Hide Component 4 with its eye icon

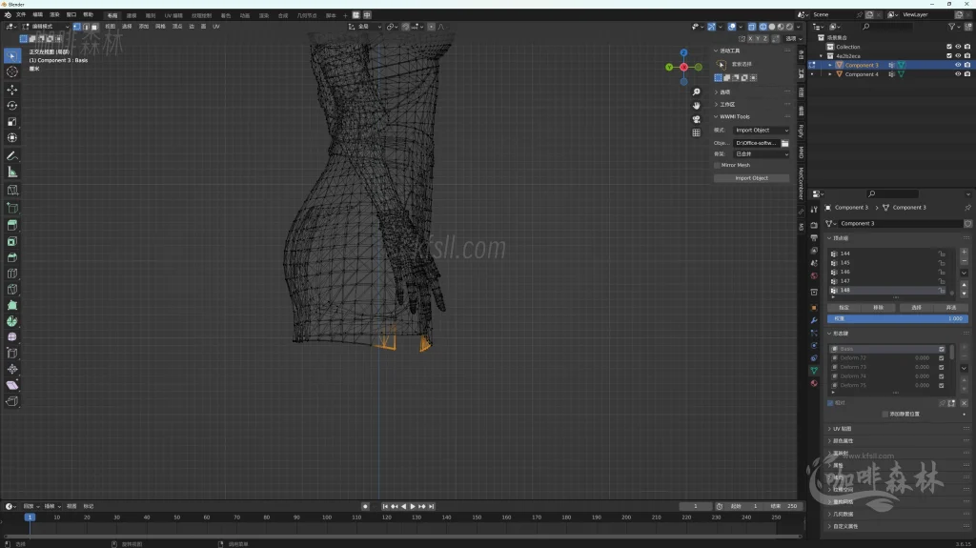pos(958,74)
